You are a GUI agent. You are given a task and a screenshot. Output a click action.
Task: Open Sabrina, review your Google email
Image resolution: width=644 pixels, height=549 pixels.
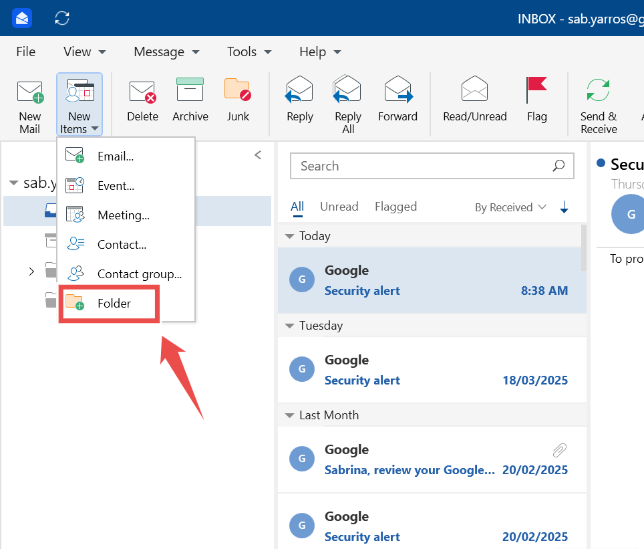pos(432,459)
